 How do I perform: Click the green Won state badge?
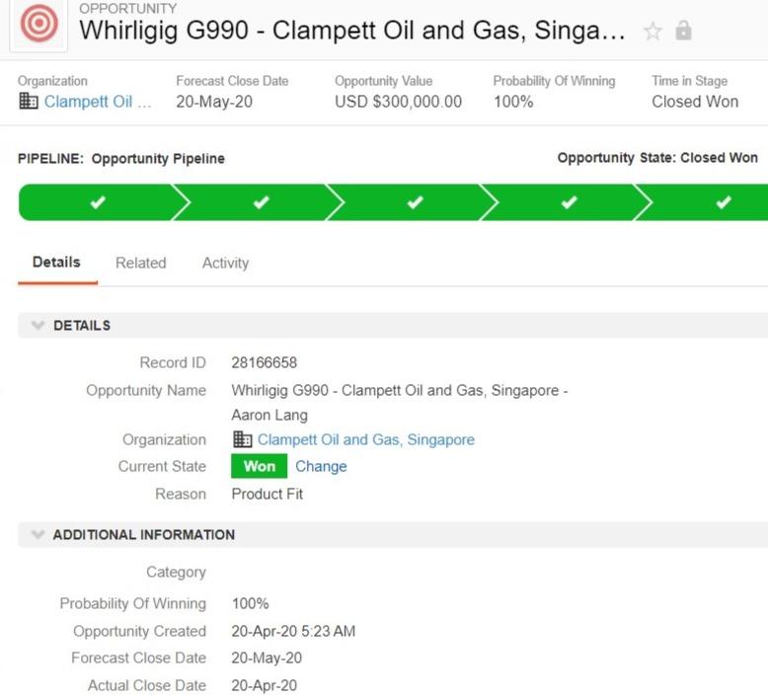tap(259, 466)
